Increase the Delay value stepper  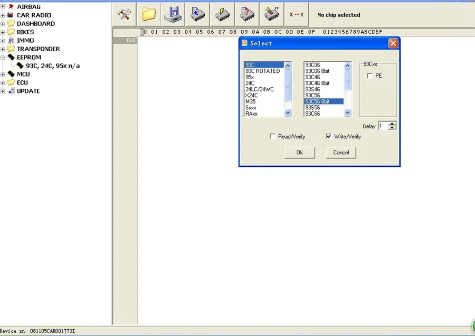[392, 124]
